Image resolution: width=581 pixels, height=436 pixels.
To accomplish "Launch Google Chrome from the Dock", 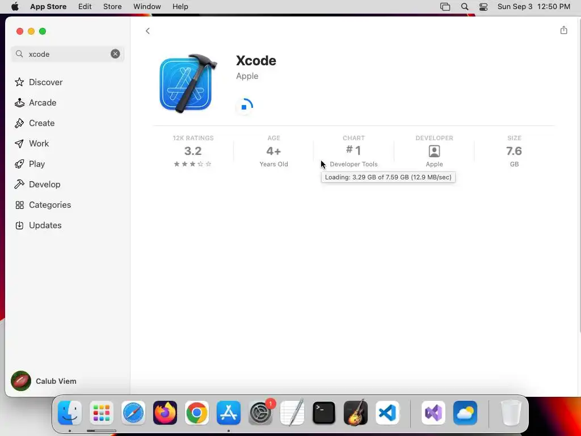I will pyautogui.click(x=197, y=413).
